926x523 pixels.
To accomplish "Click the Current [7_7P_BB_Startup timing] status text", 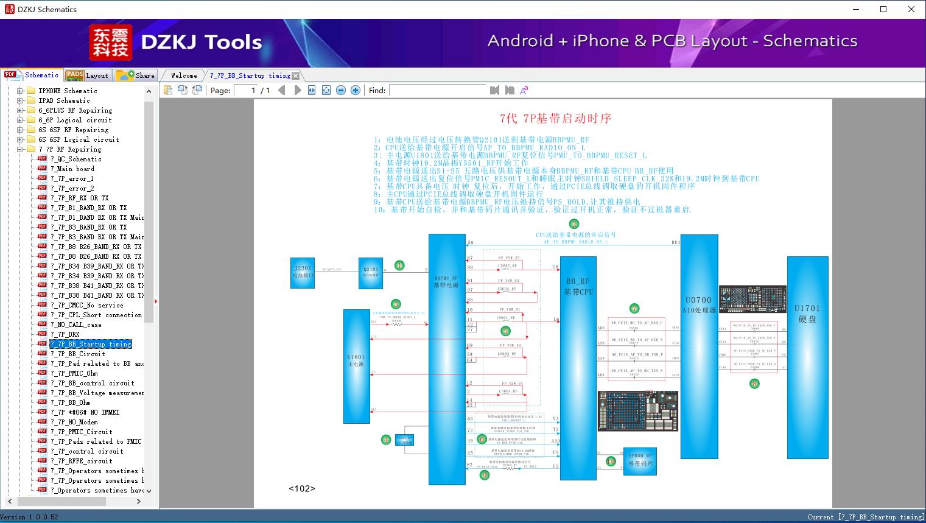I will click(866, 517).
